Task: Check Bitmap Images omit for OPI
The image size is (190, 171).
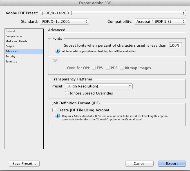Action: point(122,68)
